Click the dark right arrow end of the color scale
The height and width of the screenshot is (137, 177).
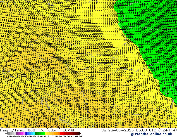(x=80, y=133)
